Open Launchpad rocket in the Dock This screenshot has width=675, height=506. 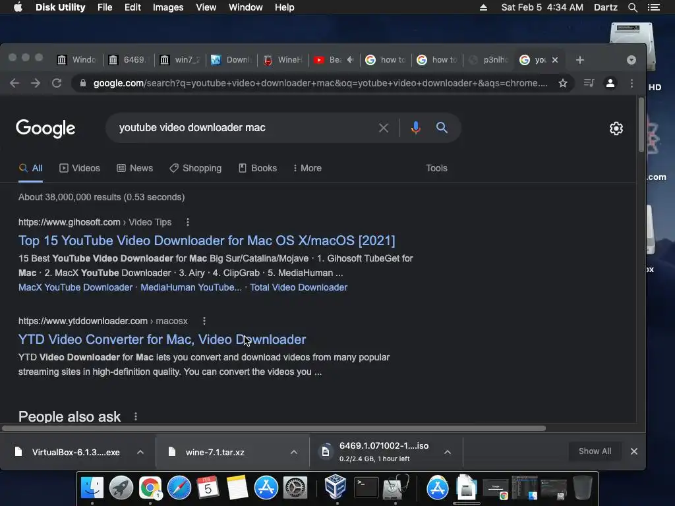121,488
